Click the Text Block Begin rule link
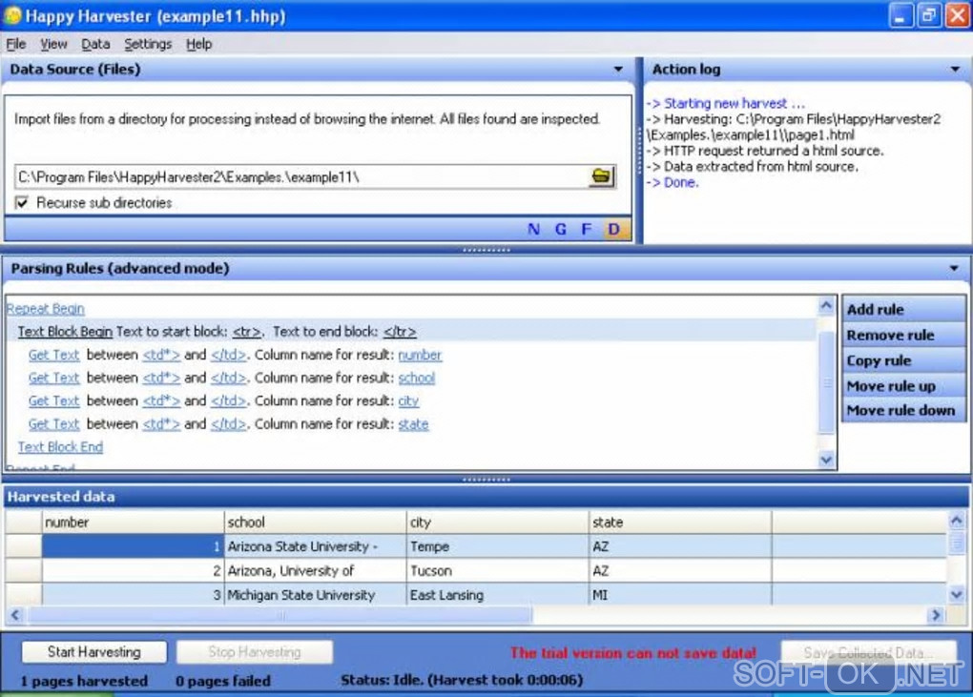 click(x=65, y=332)
